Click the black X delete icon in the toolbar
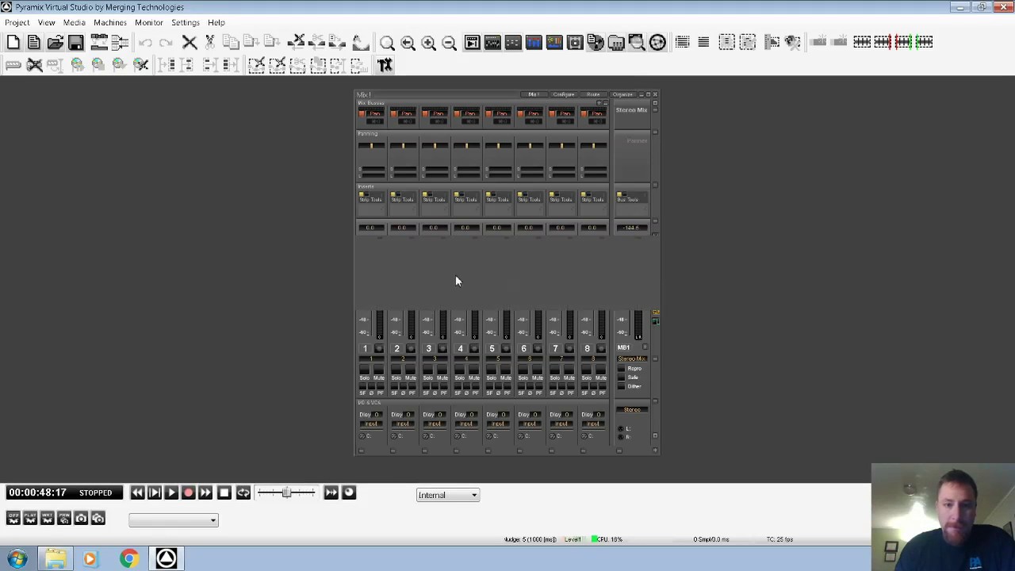The image size is (1015, 571). [190, 42]
